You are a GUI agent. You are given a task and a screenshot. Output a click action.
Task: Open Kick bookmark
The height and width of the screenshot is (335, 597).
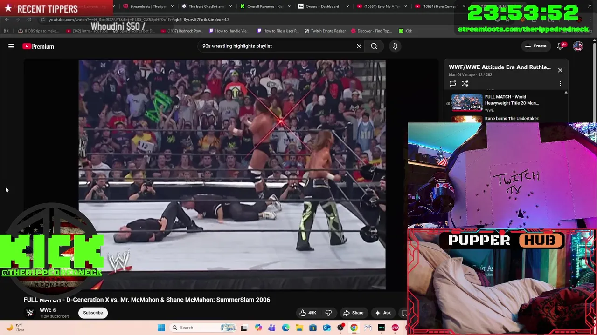[405, 31]
